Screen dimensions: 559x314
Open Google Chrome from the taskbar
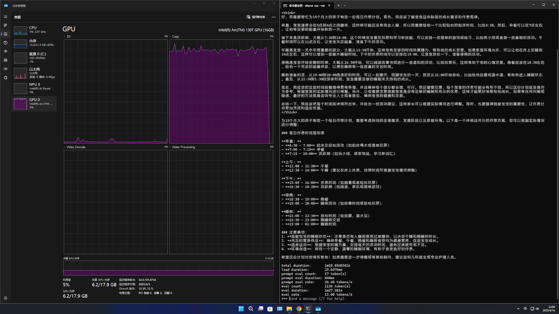click(x=299, y=309)
